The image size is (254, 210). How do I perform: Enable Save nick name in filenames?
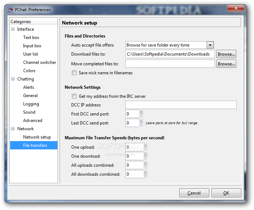click(74, 73)
